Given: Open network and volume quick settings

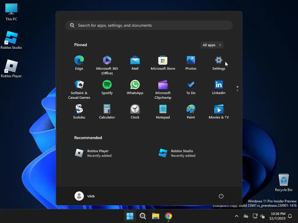Looking at the screenshot, I should (x=259, y=216).
